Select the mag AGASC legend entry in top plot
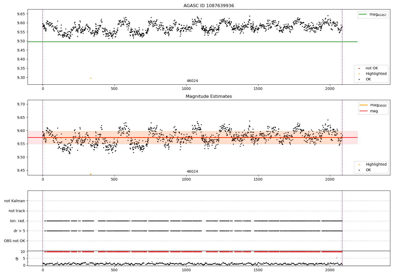This screenshot has height=276, width=394. 373,14
